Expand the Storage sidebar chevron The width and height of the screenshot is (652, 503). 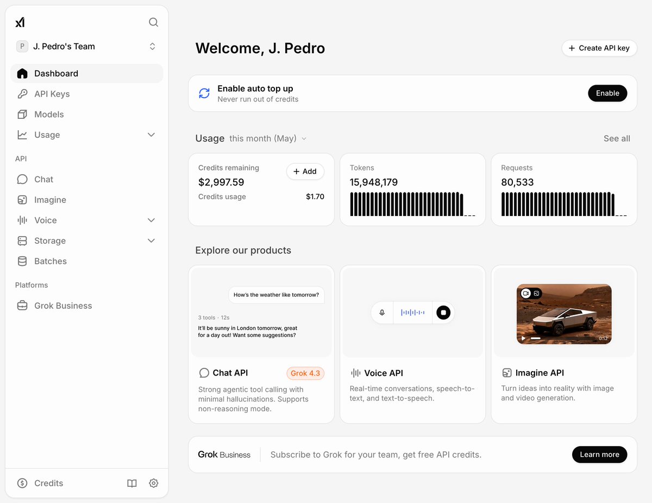(x=152, y=240)
